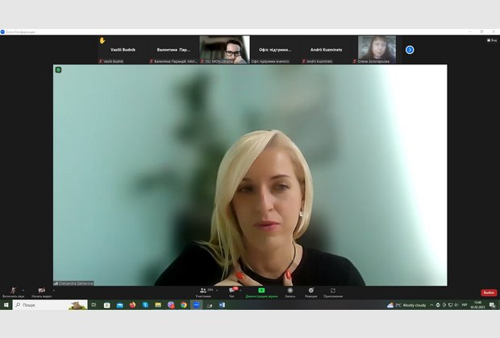Click the green encryption shield icon
Image resolution: width=500 pixels, height=338 pixels.
coord(58,70)
